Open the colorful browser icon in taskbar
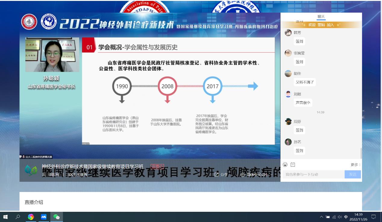 [x=31, y=217]
